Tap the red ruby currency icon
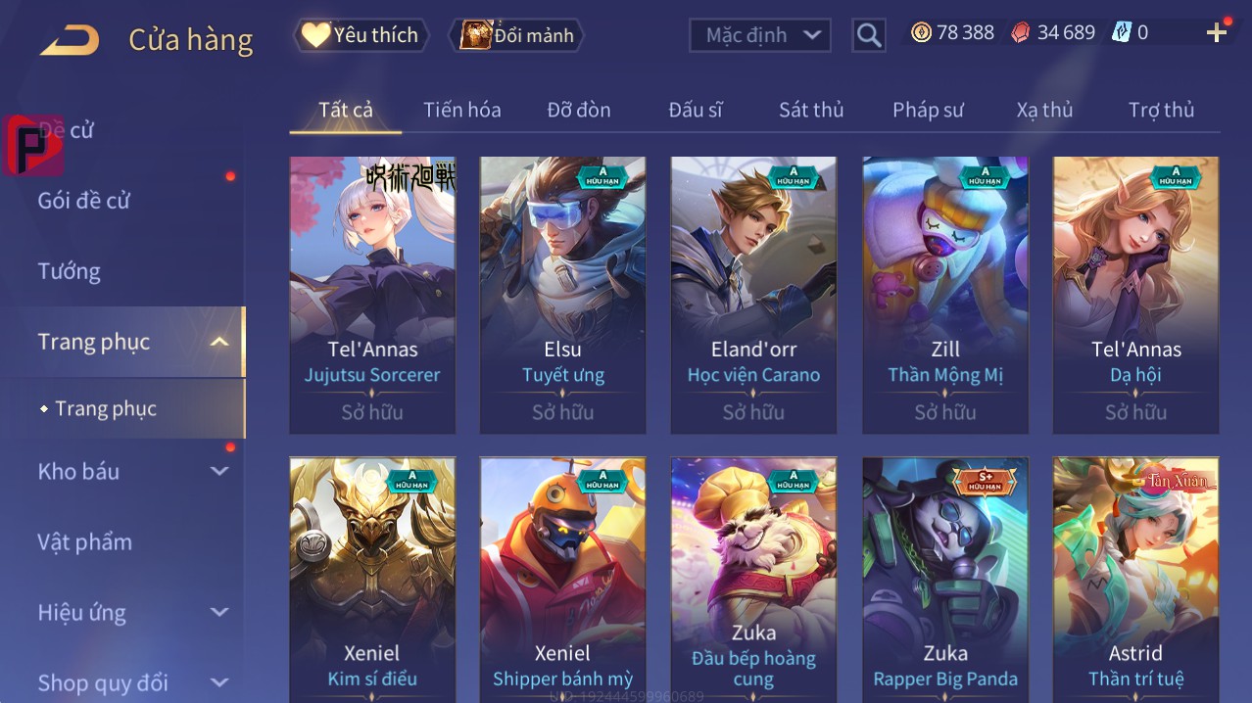Image resolution: width=1252 pixels, height=703 pixels. pos(1020,32)
